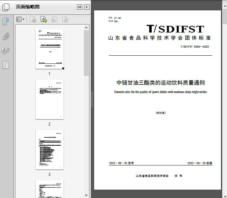
Task: Click standard number T/SDIFST 0006—2023
Action: click(195, 47)
